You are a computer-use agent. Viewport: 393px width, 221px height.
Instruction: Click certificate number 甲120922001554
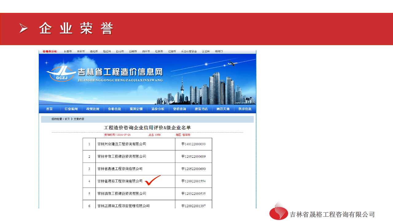coord(193,181)
